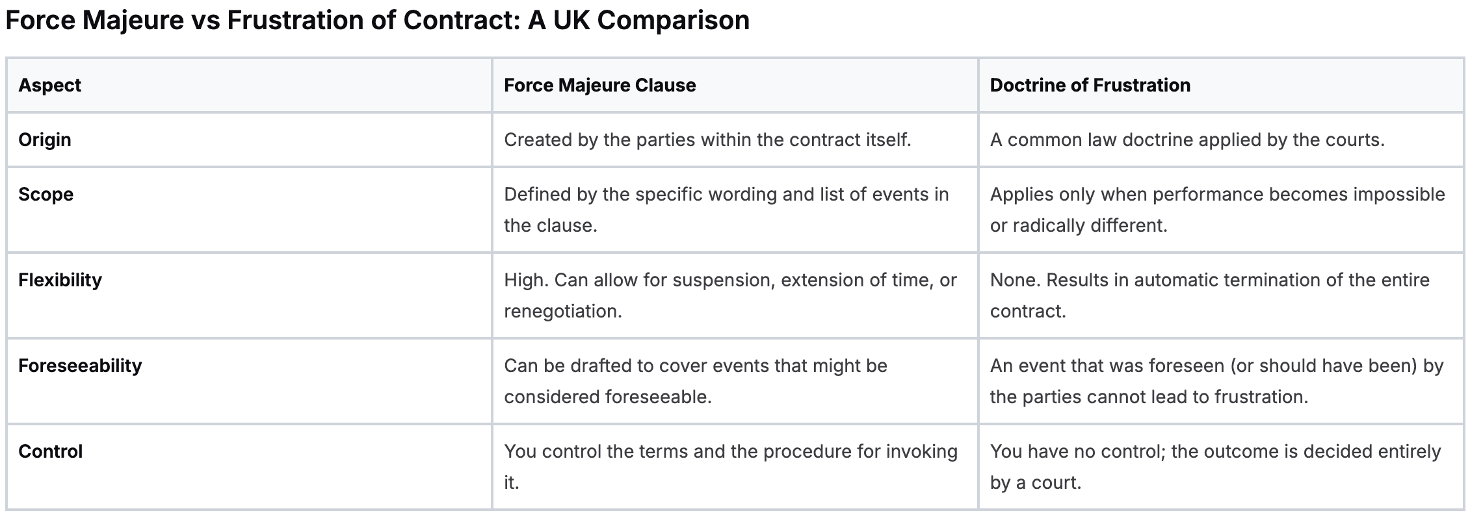Click the Force Majeure vs Frustration heading

tap(377, 21)
